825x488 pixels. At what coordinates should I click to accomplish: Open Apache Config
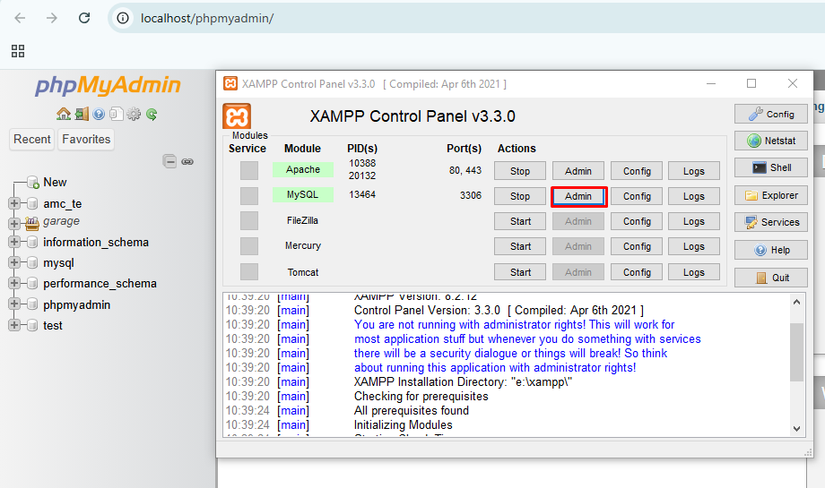point(637,171)
